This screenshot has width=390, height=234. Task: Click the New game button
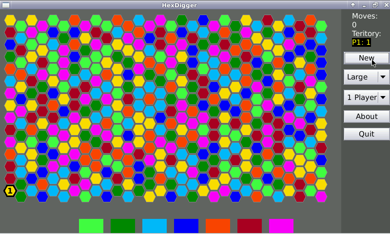click(x=367, y=58)
